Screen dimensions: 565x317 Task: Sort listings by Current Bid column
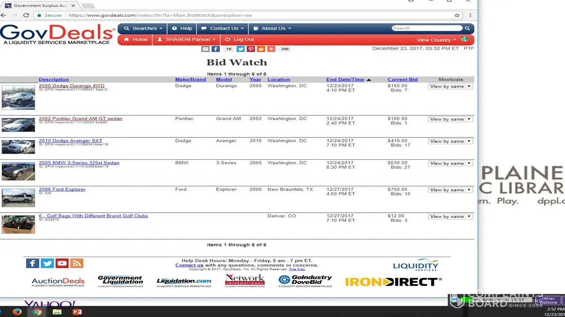click(403, 80)
